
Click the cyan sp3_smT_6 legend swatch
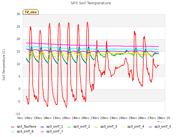coord(13,132)
